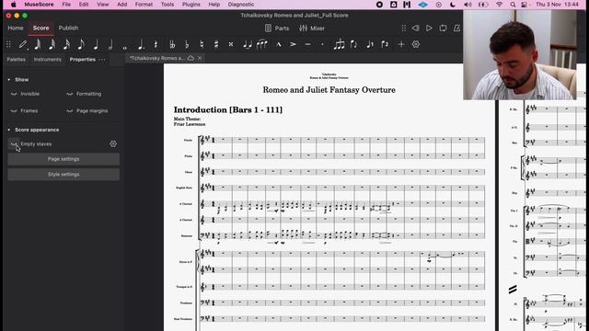Collapse the Show section

pyautogui.click(x=9, y=80)
